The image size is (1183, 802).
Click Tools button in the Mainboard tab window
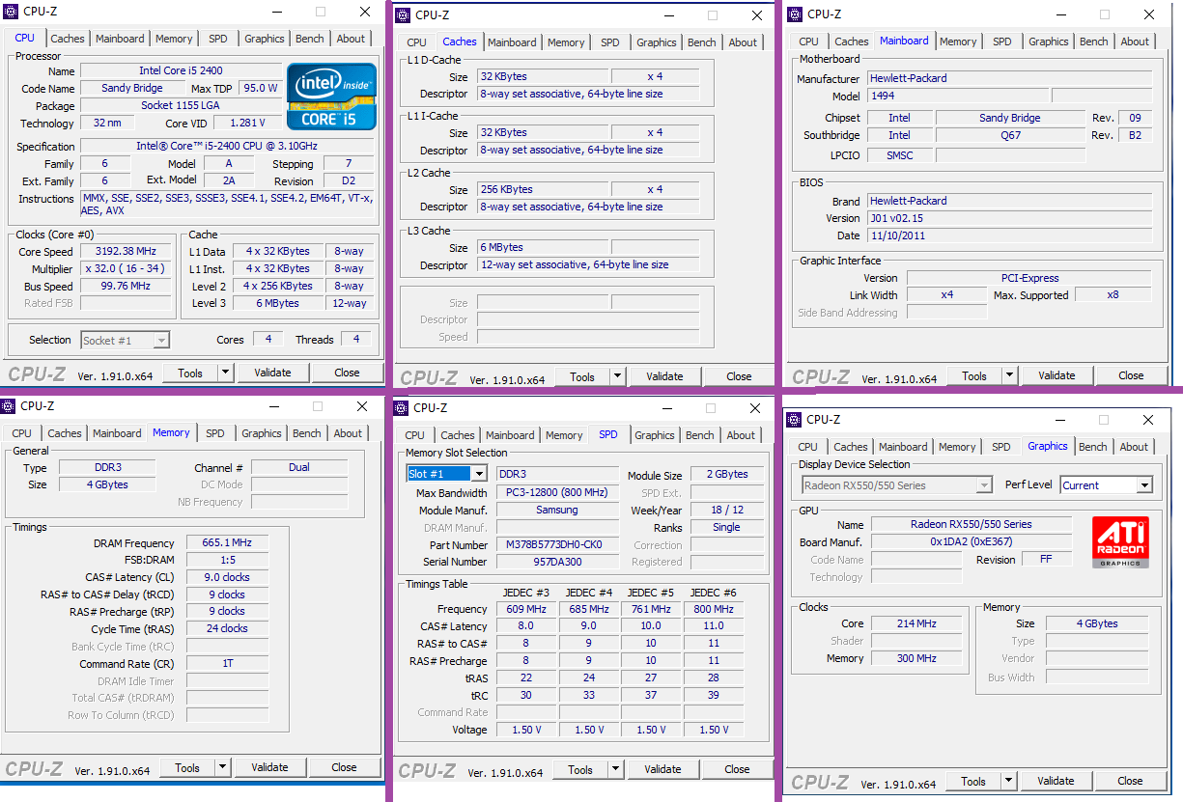974,375
